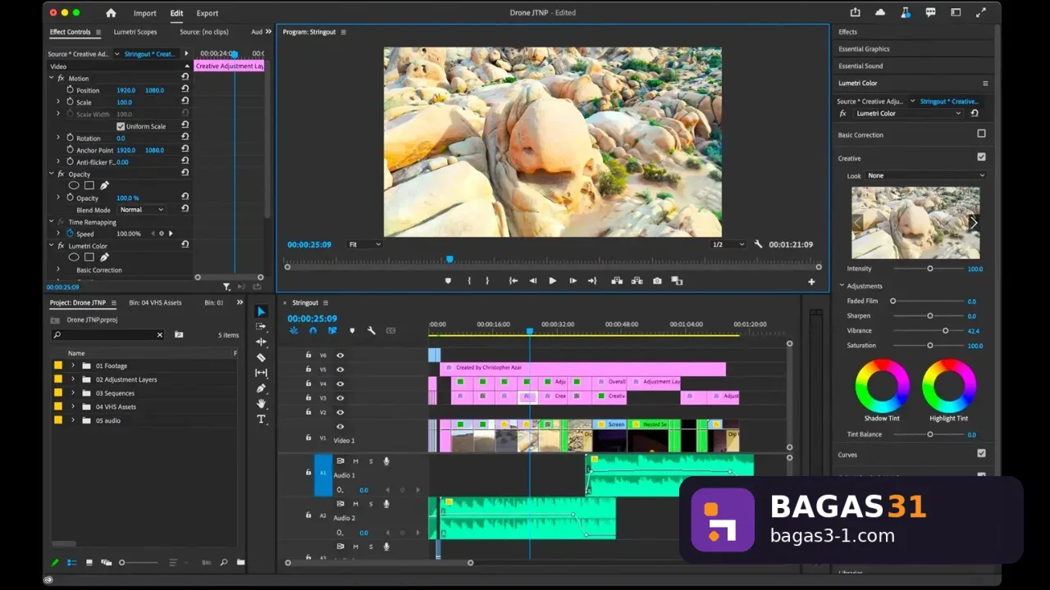Toggle the Curves section checkbox
The image size is (1050, 590).
pyautogui.click(x=981, y=453)
